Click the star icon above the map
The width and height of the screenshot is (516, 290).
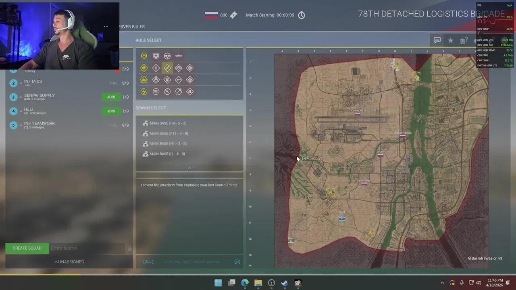click(x=451, y=40)
